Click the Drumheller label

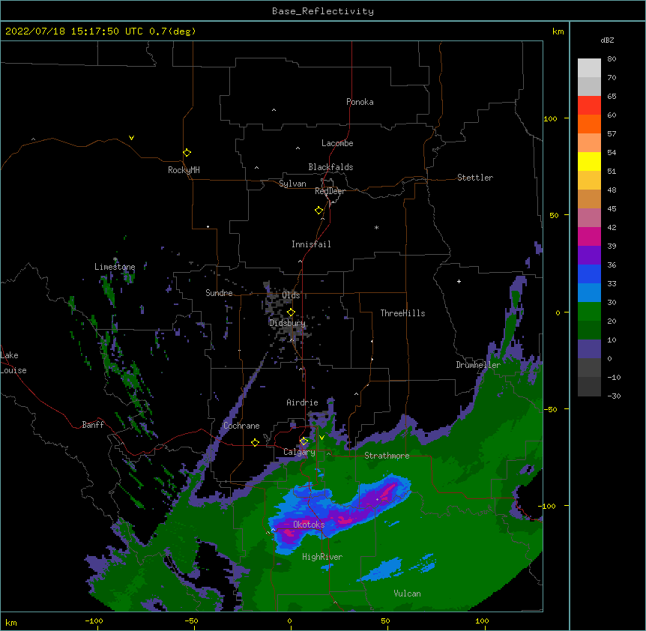[478, 365]
